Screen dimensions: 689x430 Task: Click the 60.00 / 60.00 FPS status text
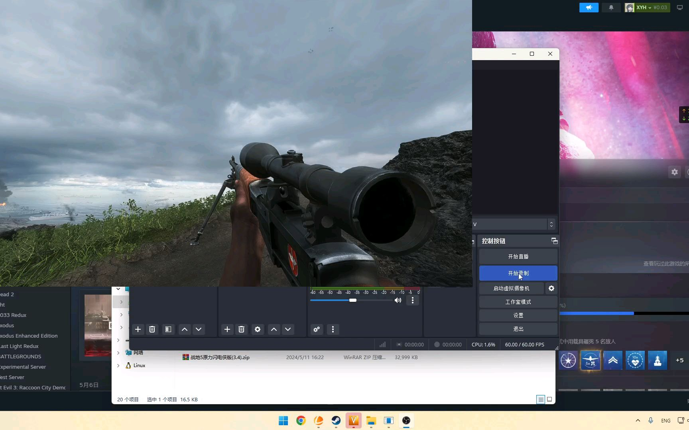coord(524,344)
